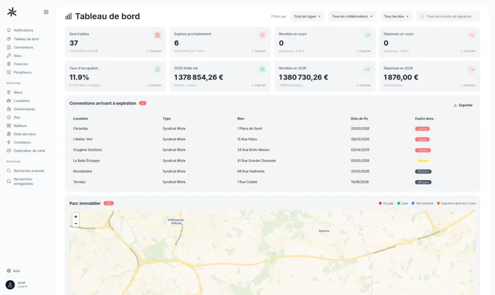This screenshot has width=495, height=295.
Task: Click the Recettes en 2026 trend icon
Action: coord(367,69)
